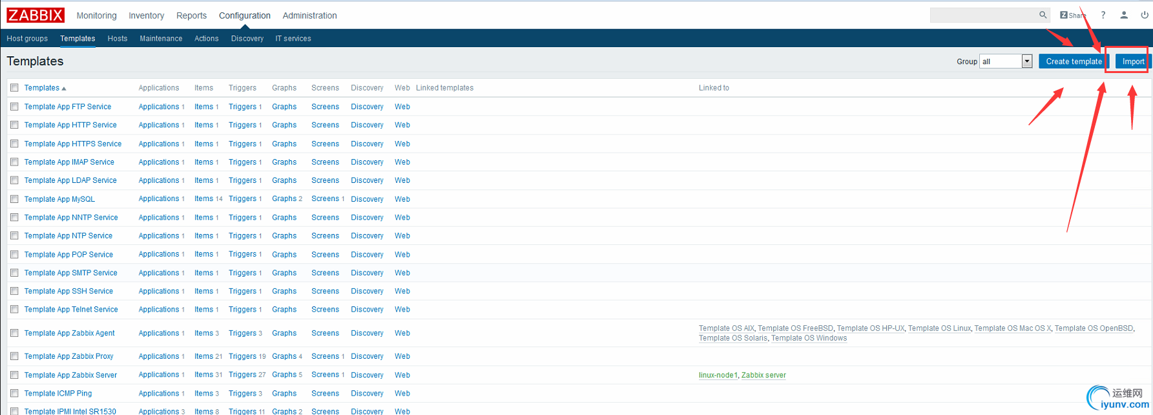Switch to Host groups submenu
Image resolution: width=1153 pixels, height=415 pixels.
click(x=27, y=39)
